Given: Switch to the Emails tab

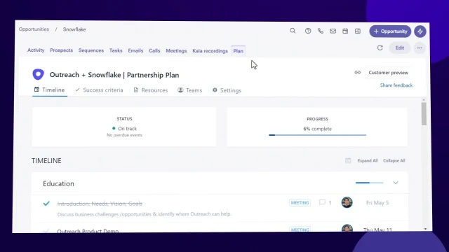Looking at the screenshot, I should tap(135, 50).
